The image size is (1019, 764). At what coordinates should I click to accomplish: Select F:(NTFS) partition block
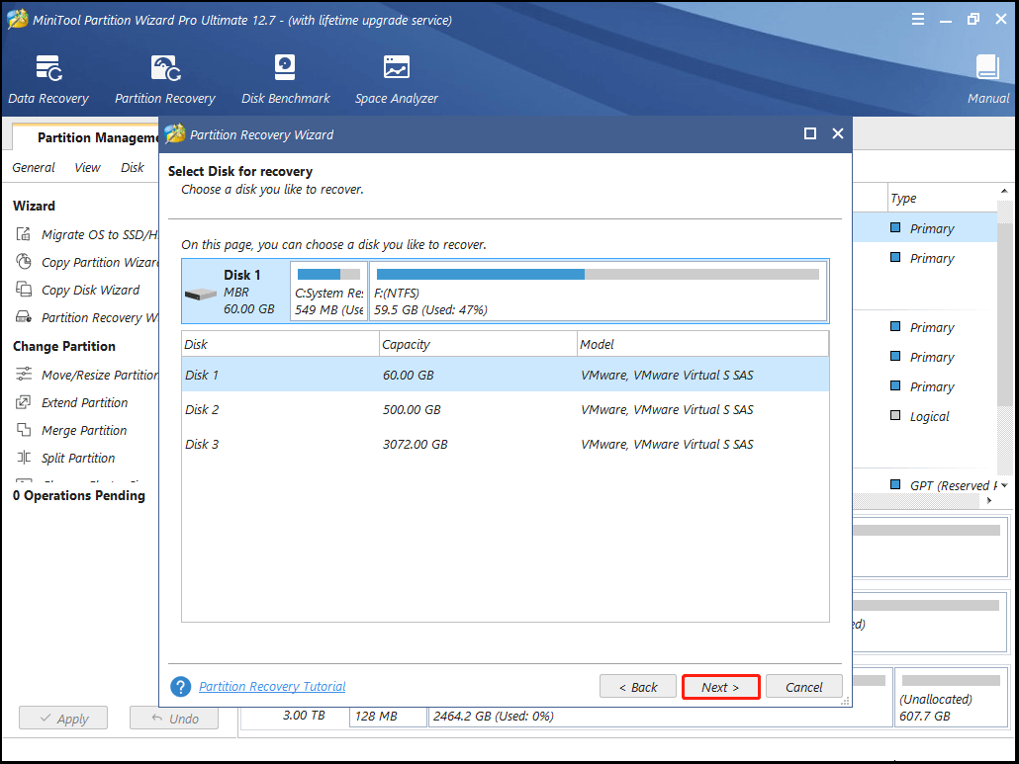(598, 291)
